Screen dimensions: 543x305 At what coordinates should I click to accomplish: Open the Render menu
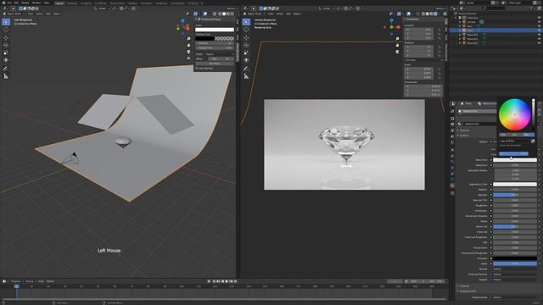(25, 3)
